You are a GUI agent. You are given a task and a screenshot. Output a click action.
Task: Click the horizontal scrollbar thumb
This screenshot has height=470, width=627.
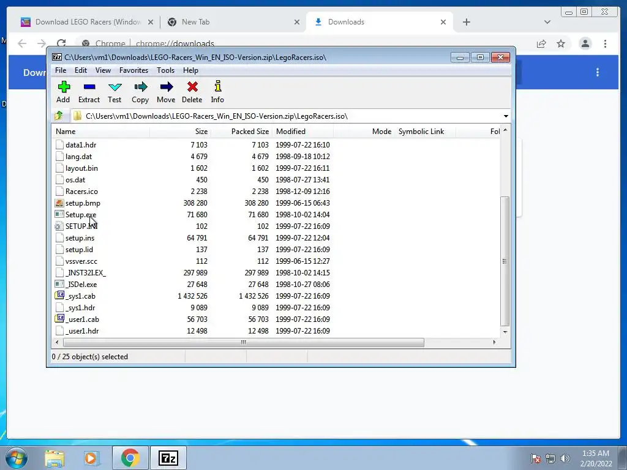tap(244, 342)
